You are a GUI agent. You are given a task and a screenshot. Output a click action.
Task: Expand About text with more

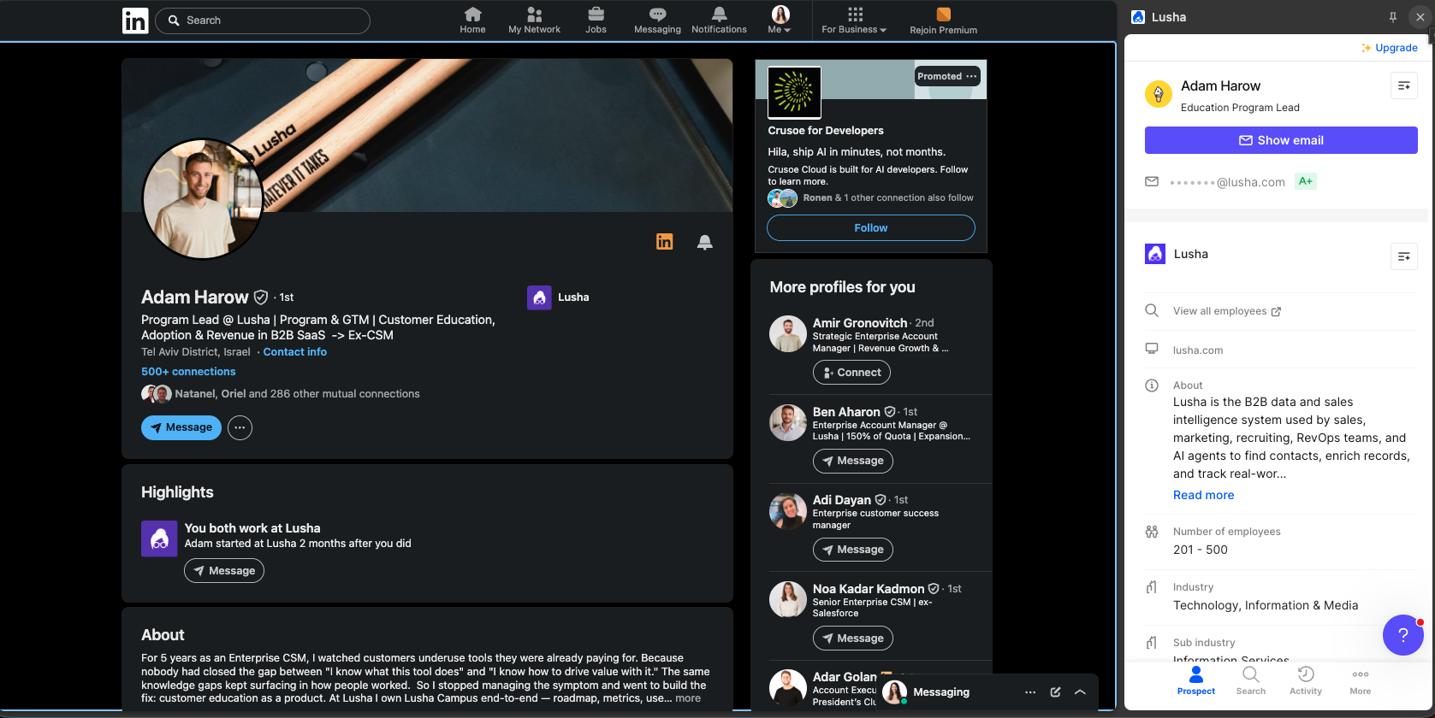click(x=688, y=698)
